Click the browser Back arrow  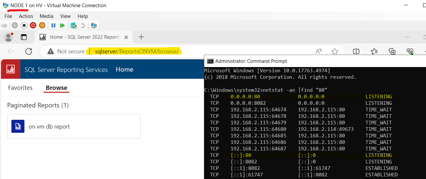(x=11, y=51)
